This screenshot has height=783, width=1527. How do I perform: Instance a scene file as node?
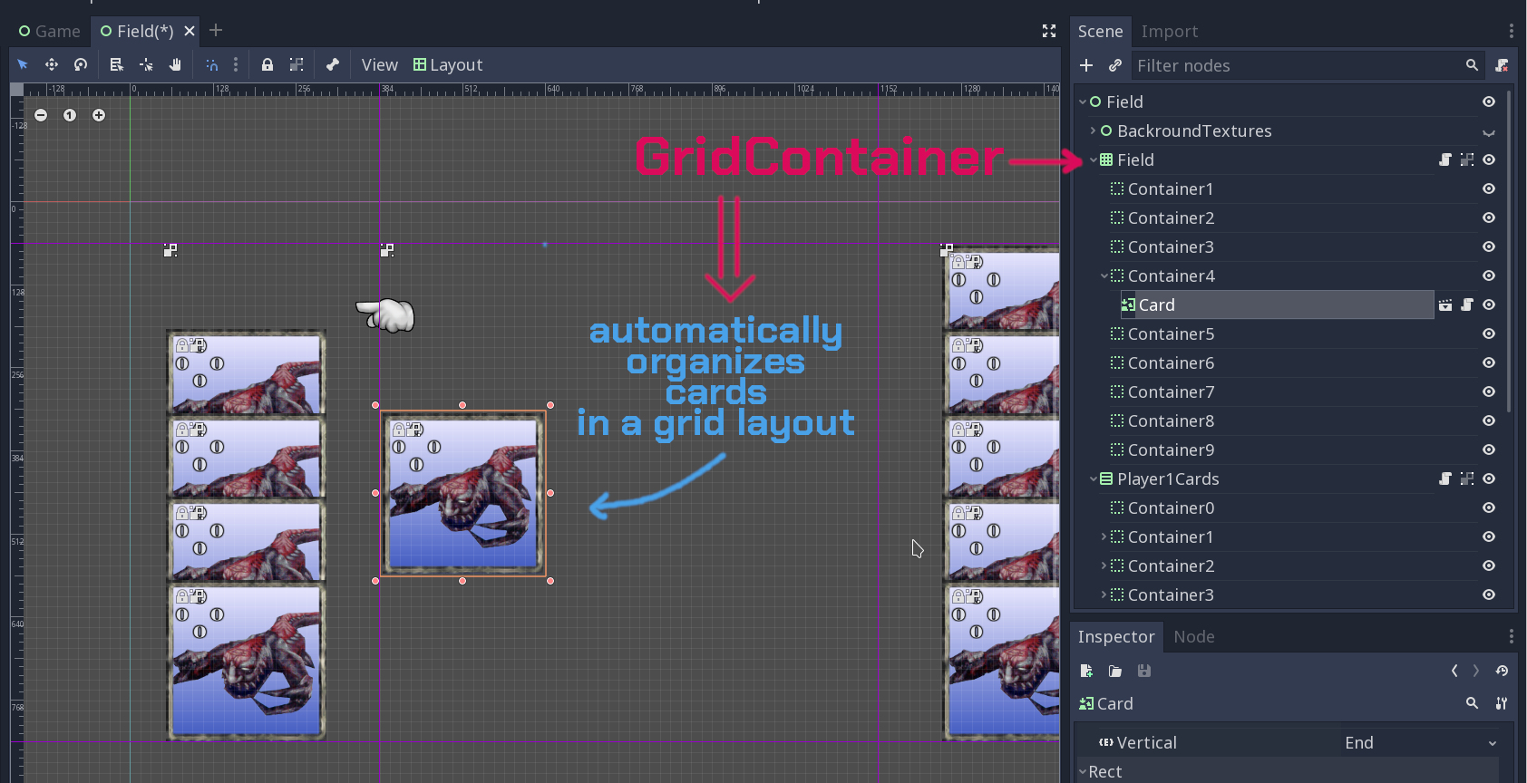[1115, 65]
